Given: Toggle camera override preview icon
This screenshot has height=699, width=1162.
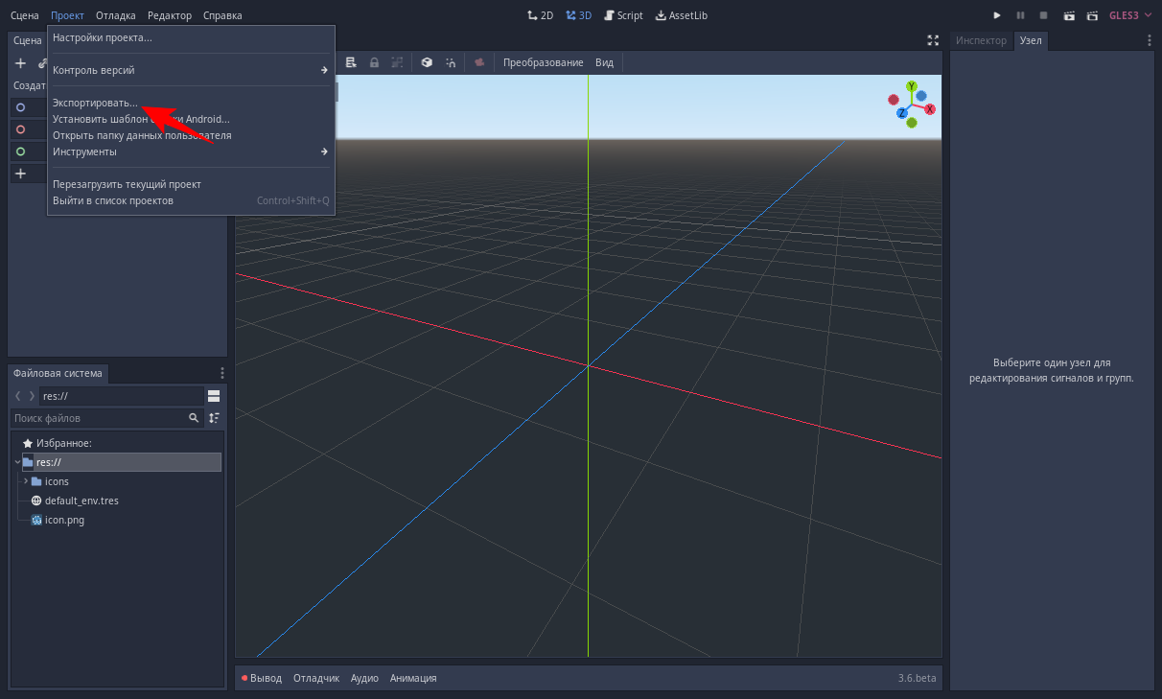Looking at the screenshot, I should point(480,62).
